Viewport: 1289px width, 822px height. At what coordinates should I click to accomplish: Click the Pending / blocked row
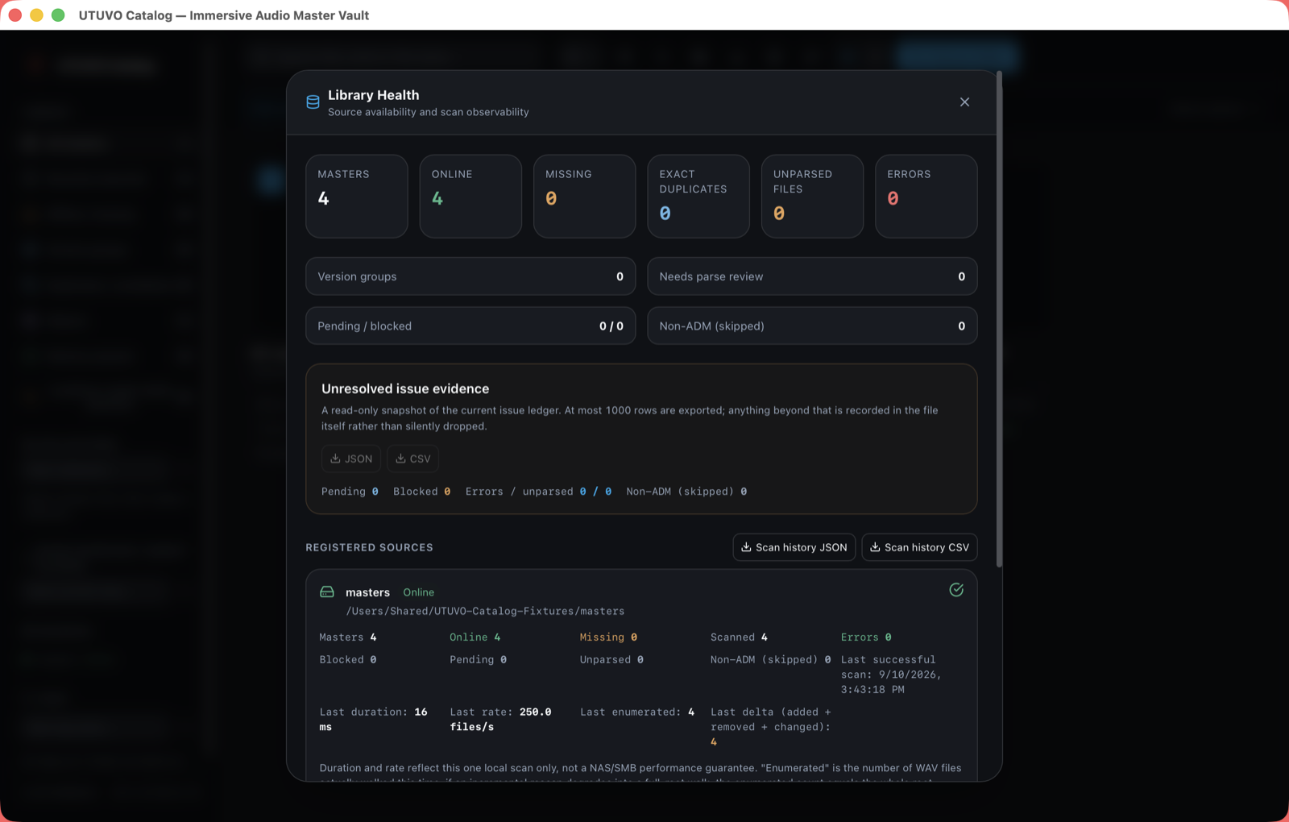coord(470,326)
